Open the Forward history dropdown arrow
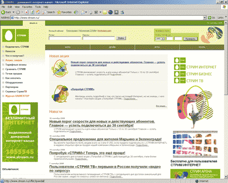The height and width of the screenshot is (183, 228). point(22,12)
